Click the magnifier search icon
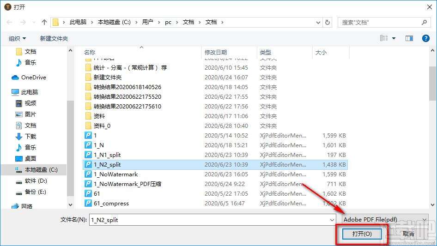This screenshot has height=246, width=437. point(424,22)
